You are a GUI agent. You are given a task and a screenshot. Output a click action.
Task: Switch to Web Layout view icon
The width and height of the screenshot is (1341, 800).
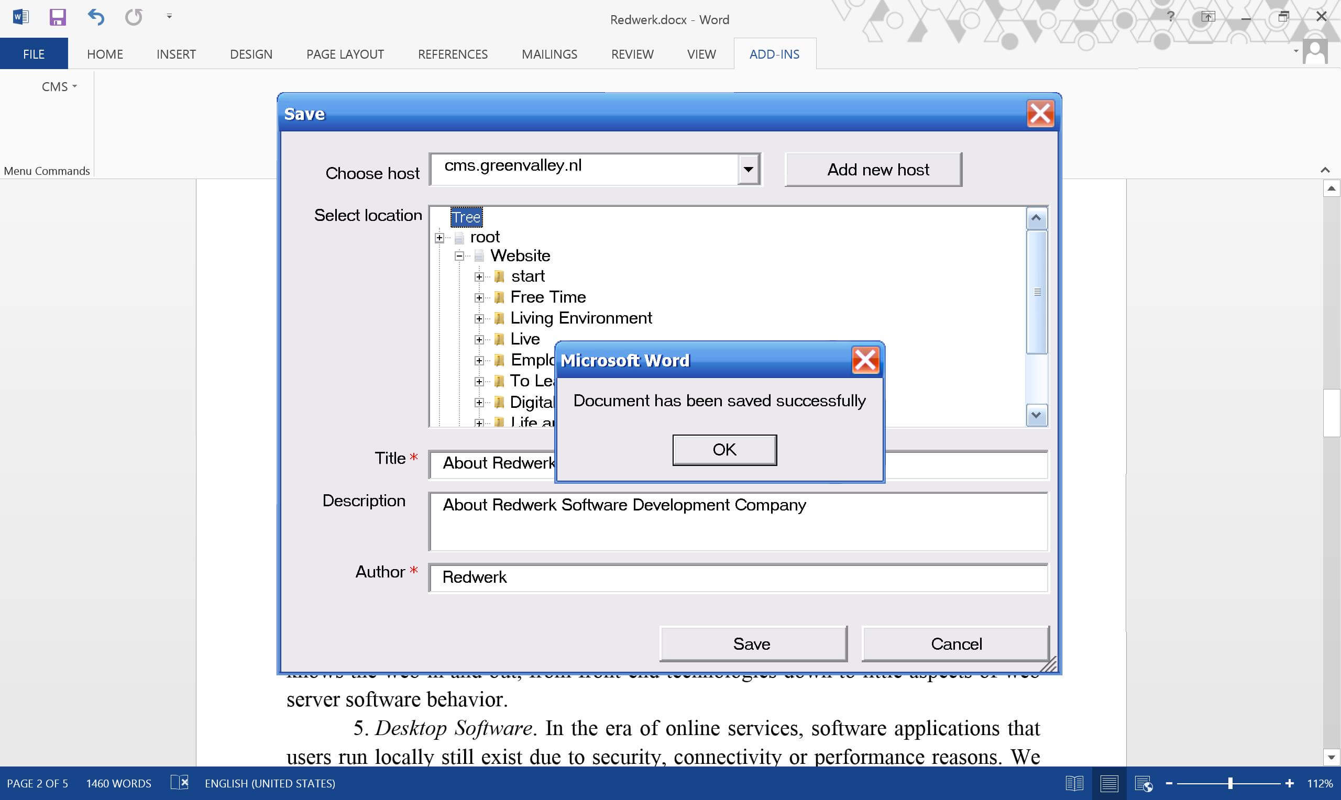pyautogui.click(x=1144, y=783)
